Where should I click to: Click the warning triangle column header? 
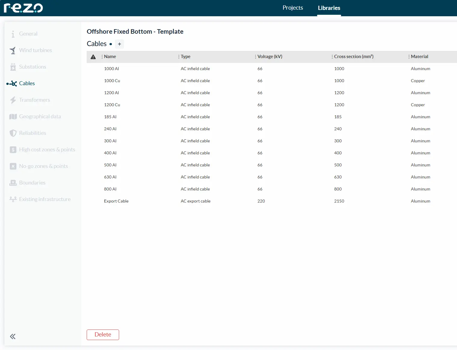93,57
